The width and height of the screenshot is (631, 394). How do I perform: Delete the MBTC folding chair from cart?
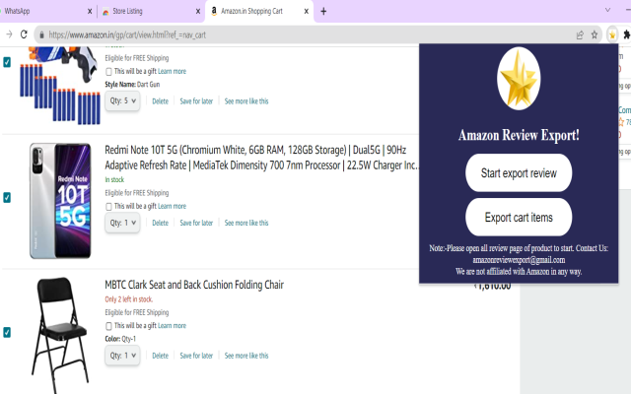(160, 356)
